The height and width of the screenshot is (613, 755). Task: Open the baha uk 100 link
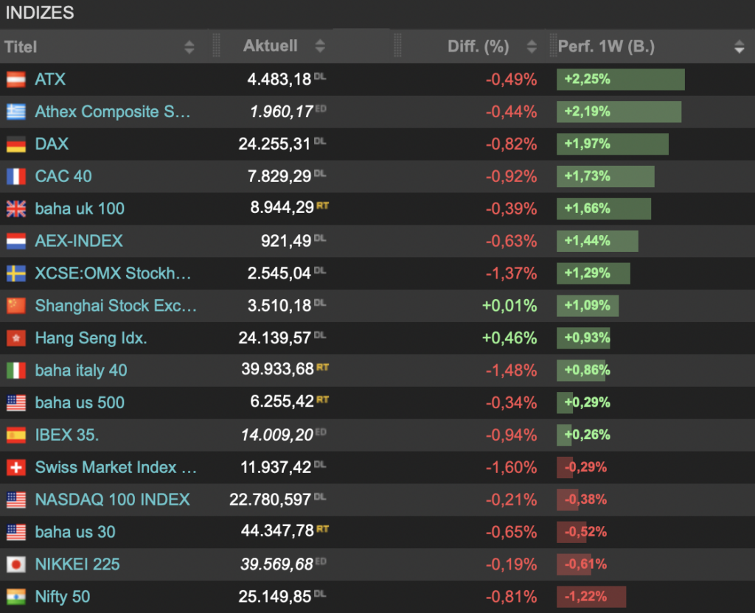(80, 209)
